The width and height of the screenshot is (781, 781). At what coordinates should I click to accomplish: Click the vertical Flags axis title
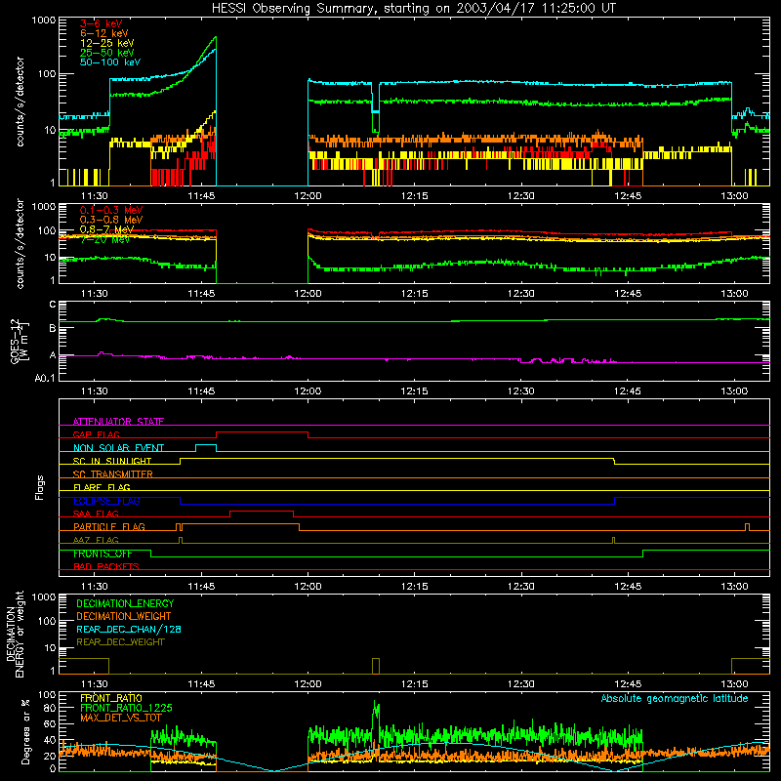pos(40,487)
